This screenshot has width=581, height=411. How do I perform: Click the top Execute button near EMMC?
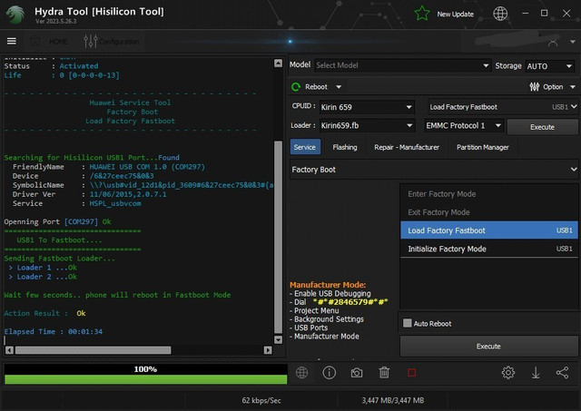coord(542,127)
